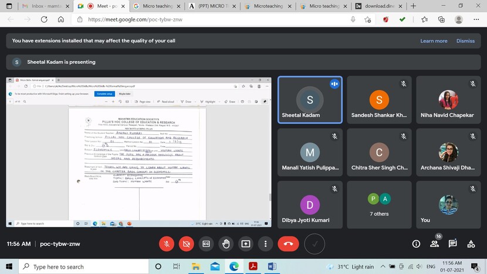Toggle closed captions on
This screenshot has width=487, height=274.
207,243
